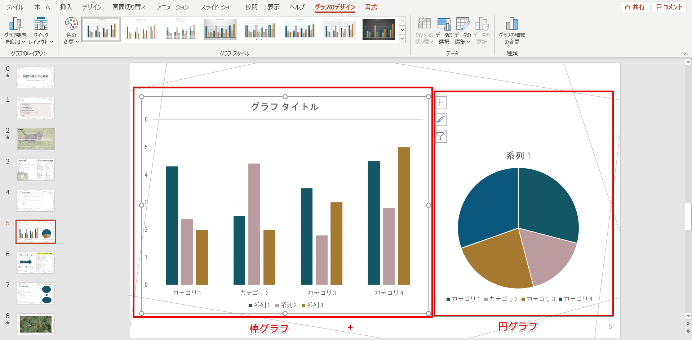692x340 pixels.
Task: Click the next slide double-arrow button
Action: pyautogui.click(x=688, y=331)
